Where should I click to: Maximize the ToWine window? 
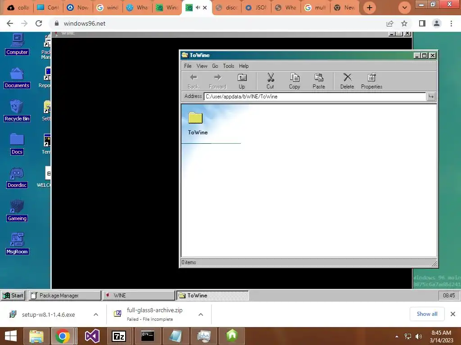(x=425, y=55)
